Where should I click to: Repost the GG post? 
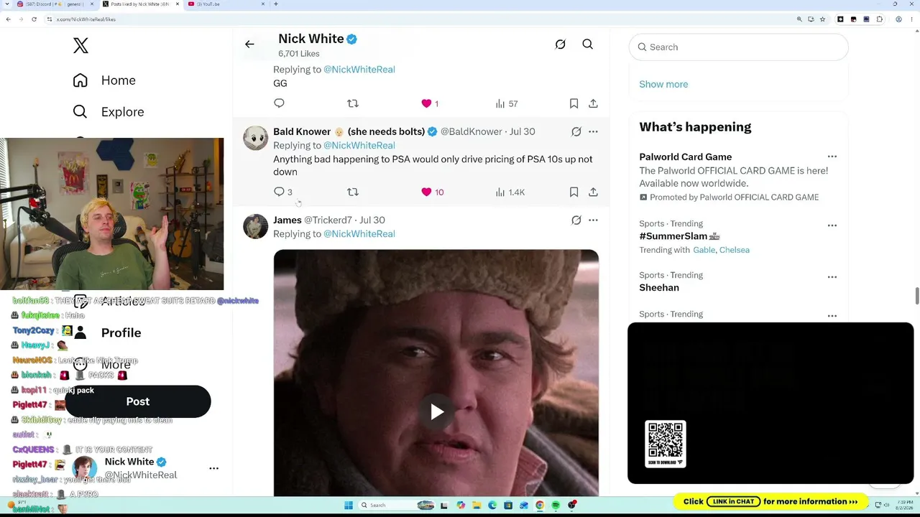(x=353, y=103)
